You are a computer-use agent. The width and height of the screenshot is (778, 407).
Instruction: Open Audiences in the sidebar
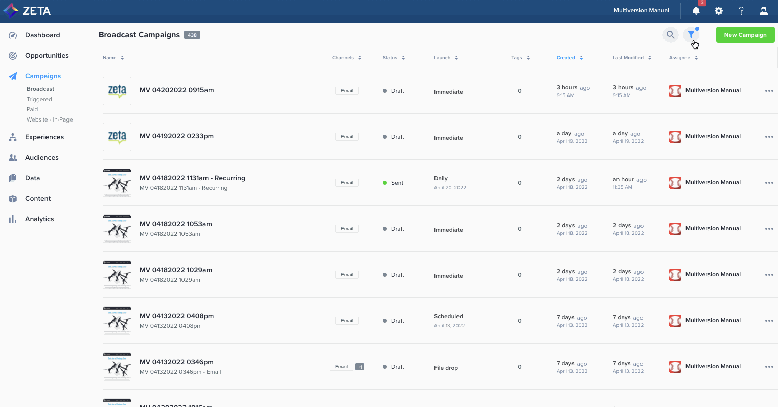tap(41, 158)
